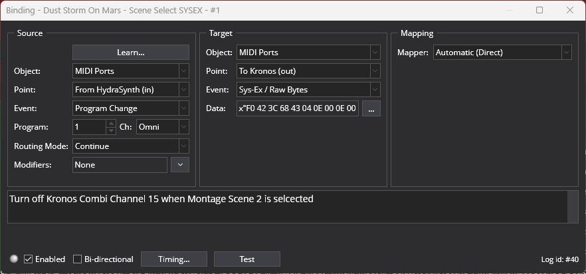Viewport: 586px width, 274px height.
Task: Open the Routing Mode dropdown Continue
Action: pyautogui.click(x=131, y=146)
